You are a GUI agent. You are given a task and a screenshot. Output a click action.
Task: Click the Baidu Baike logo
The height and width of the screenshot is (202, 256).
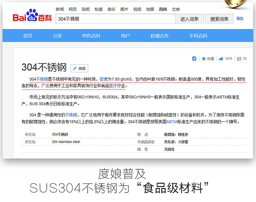(32, 15)
